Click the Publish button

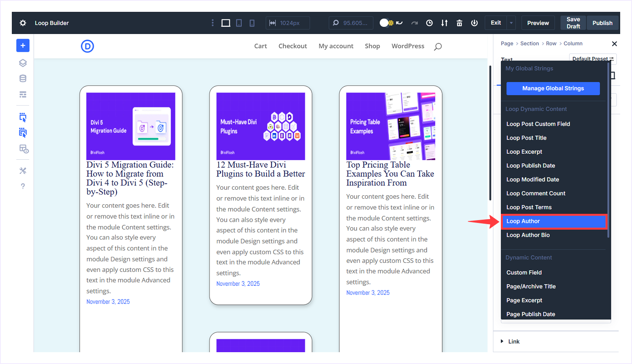(x=602, y=23)
